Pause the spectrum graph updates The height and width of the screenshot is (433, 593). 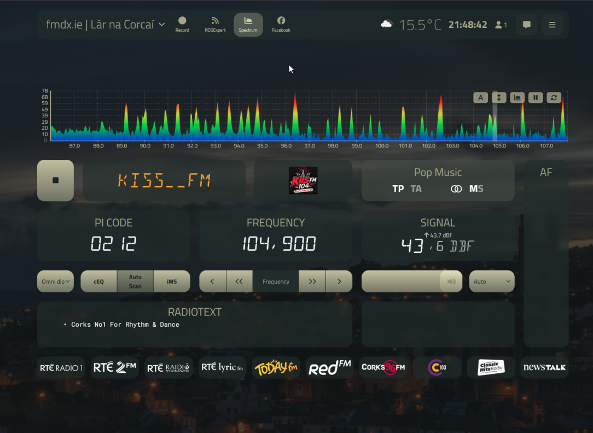click(x=536, y=97)
